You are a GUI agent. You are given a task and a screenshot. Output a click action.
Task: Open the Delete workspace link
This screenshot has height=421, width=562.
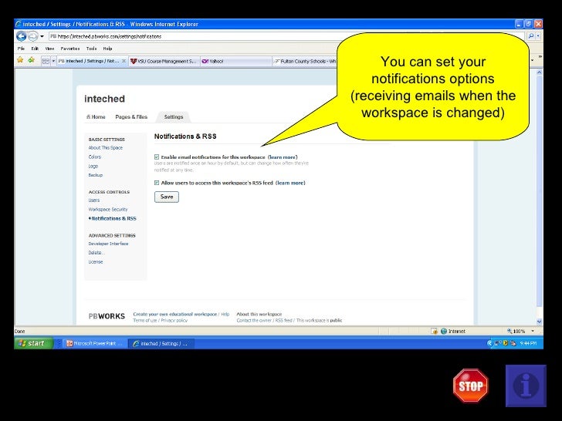(96, 252)
